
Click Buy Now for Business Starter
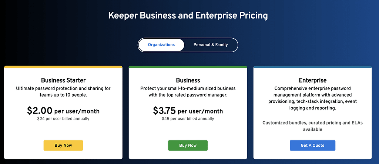[x=63, y=145]
